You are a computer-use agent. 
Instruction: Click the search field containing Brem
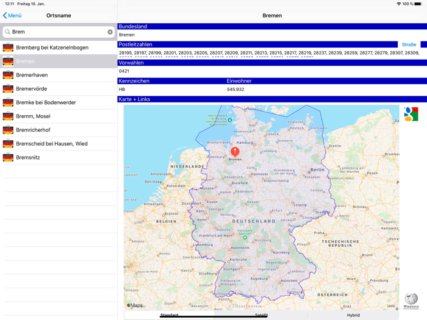click(x=59, y=32)
